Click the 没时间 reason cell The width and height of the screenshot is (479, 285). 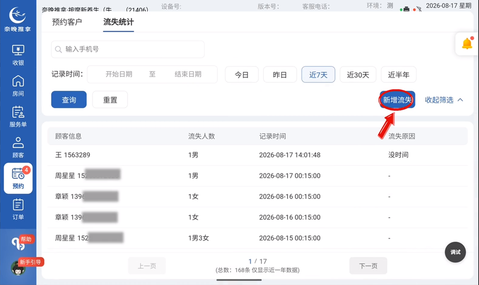click(399, 155)
